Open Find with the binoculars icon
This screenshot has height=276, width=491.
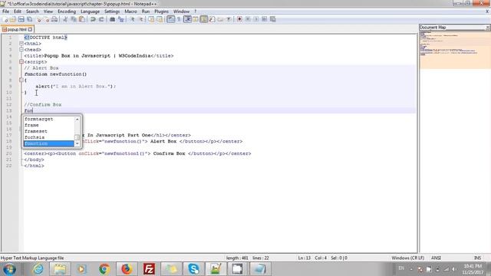click(112, 19)
